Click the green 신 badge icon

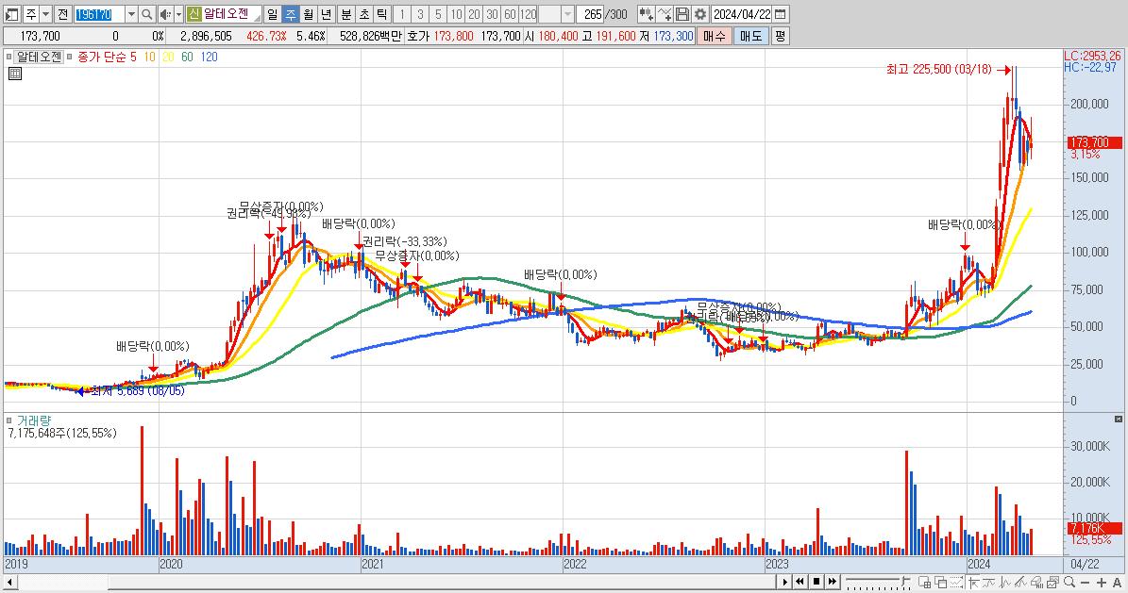(194, 13)
